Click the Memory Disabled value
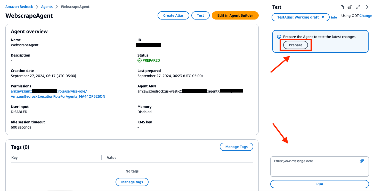The image size is (374, 191). 144,112
